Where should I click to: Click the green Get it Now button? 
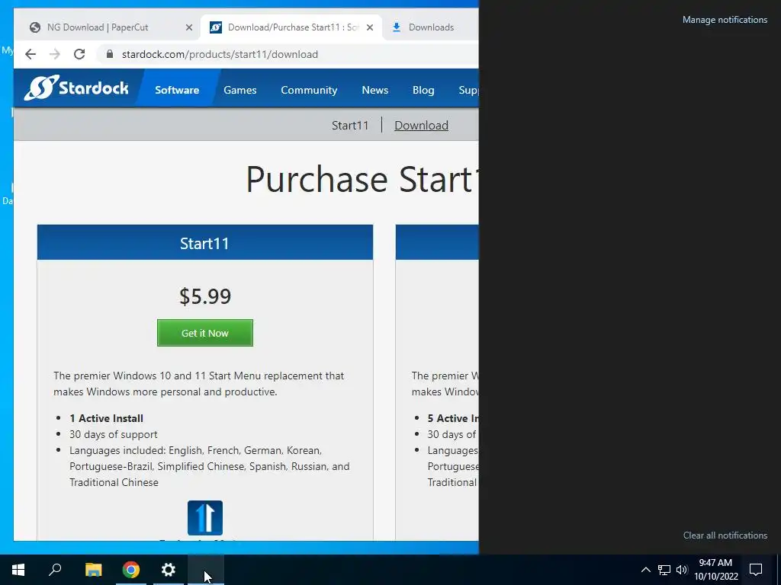click(x=204, y=333)
